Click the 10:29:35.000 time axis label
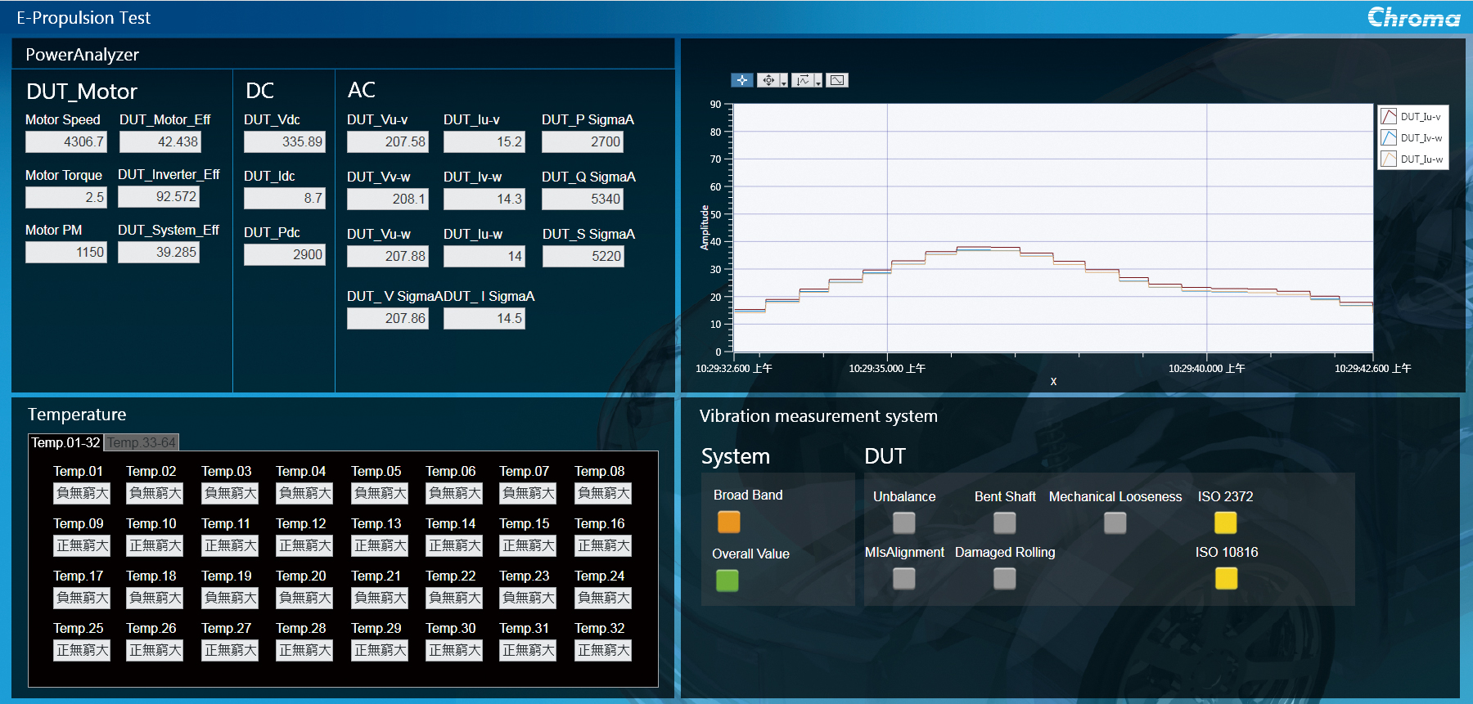The image size is (1473, 704). pos(887,369)
